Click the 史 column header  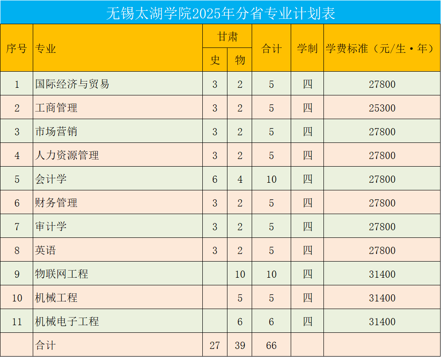click(215, 60)
